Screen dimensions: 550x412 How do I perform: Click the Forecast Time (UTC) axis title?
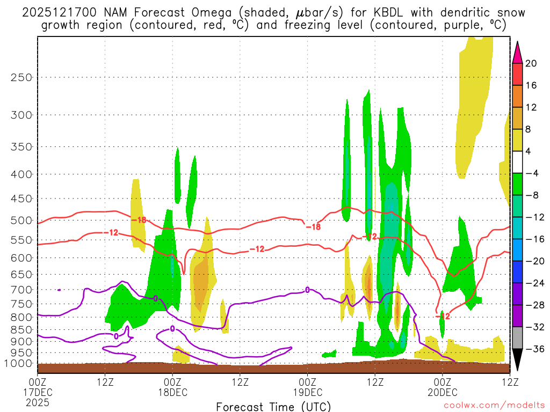click(x=273, y=407)
